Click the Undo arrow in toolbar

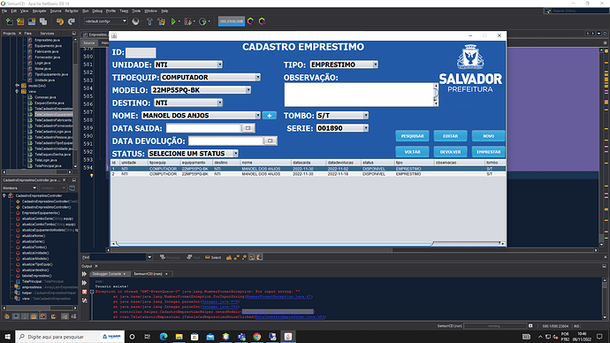pos(59,21)
